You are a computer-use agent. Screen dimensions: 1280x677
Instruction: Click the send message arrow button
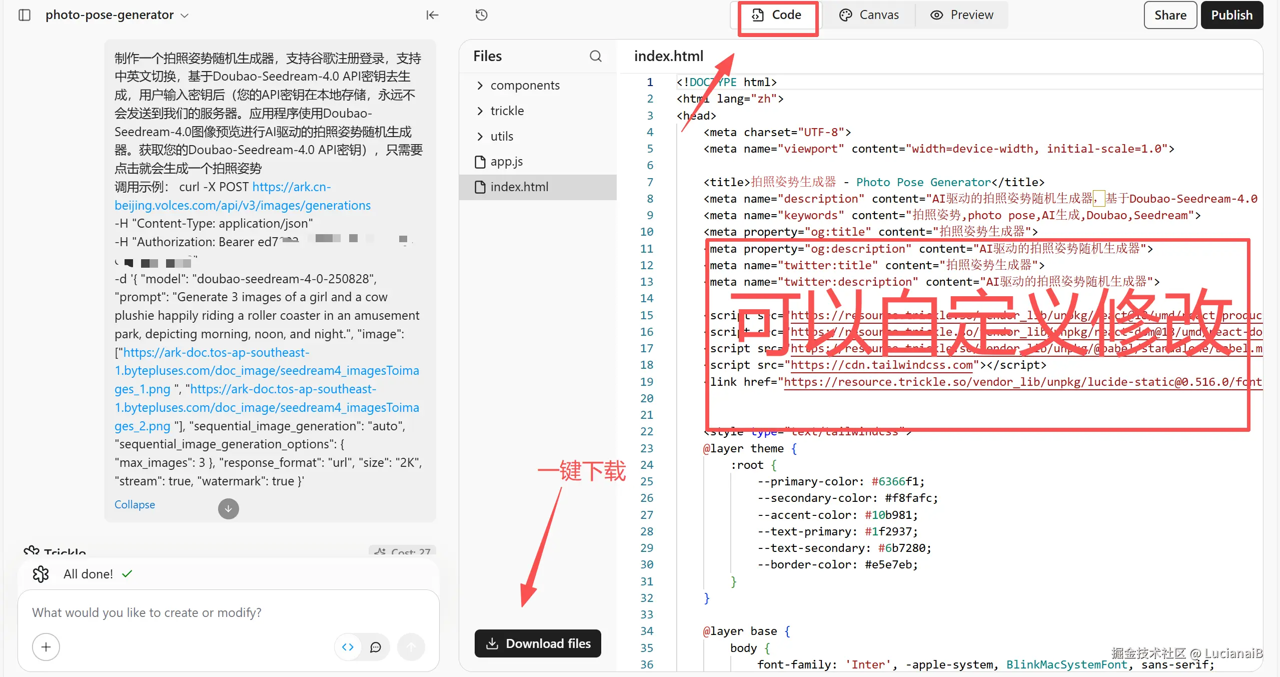click(x=411, y=647)
